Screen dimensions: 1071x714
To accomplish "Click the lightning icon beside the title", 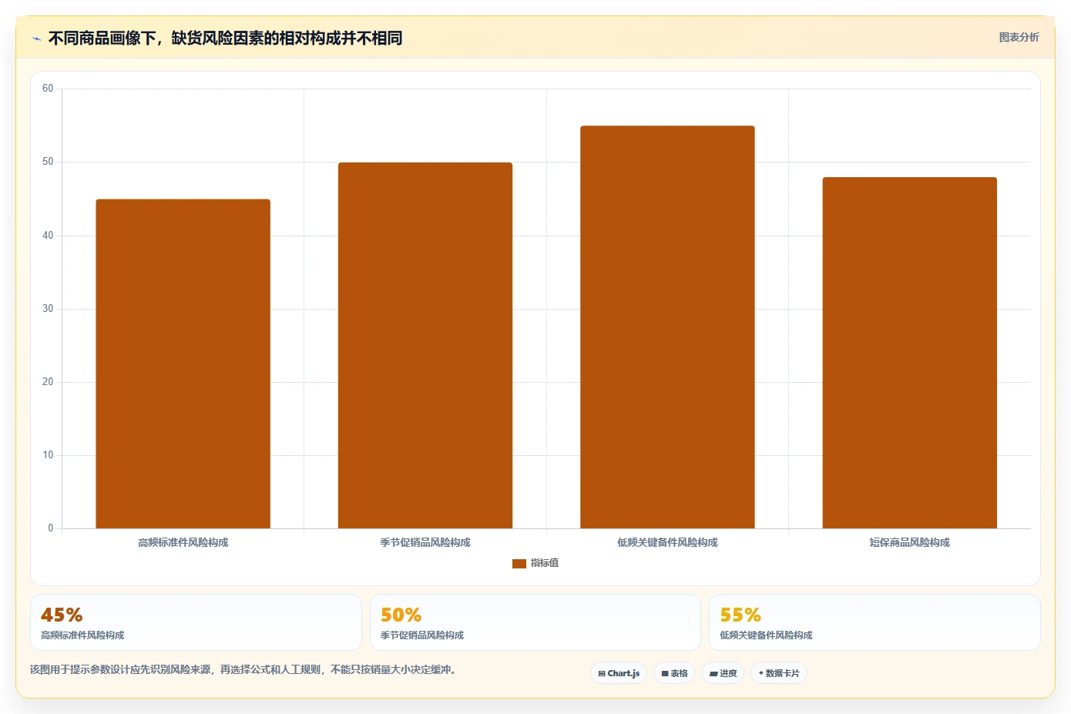I will [36, 39].
